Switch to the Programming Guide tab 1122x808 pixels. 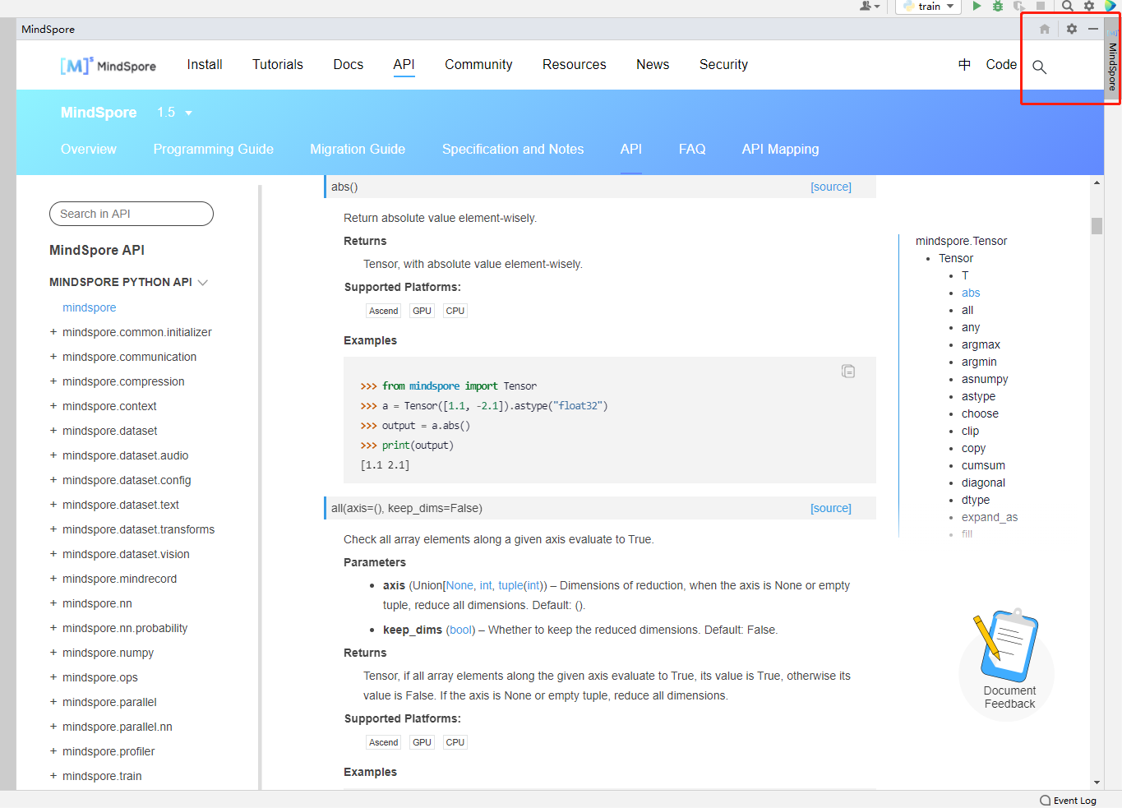214,149
